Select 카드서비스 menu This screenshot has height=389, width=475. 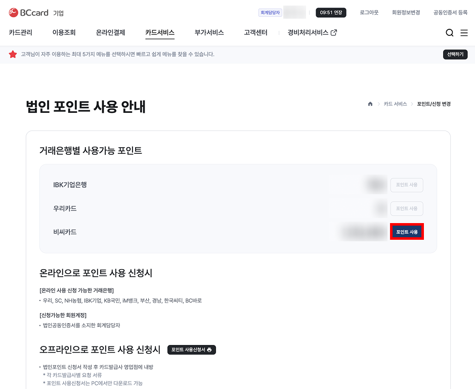tap(160, 32)
